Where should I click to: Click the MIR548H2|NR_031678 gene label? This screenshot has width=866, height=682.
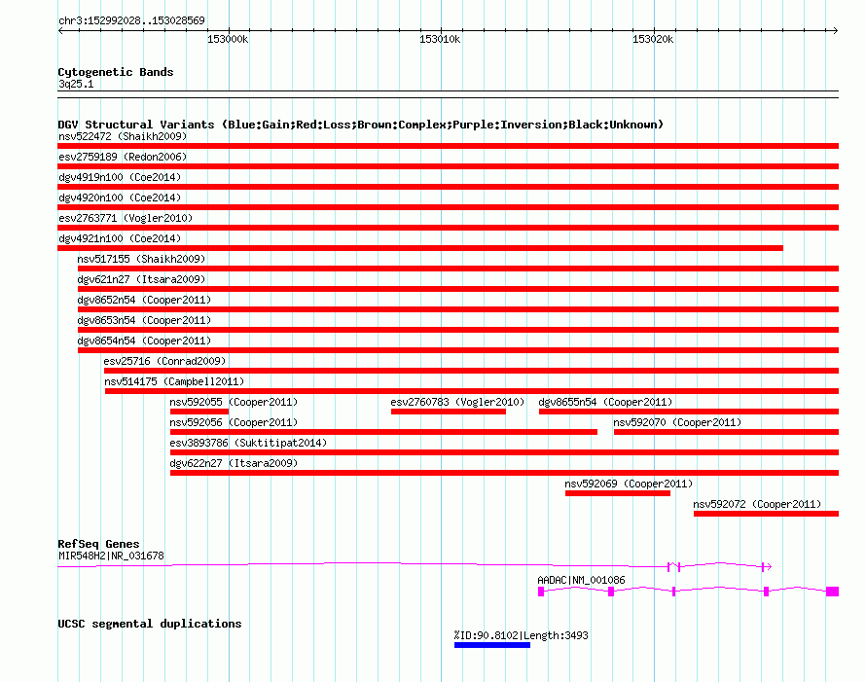[x=111, y=556]
